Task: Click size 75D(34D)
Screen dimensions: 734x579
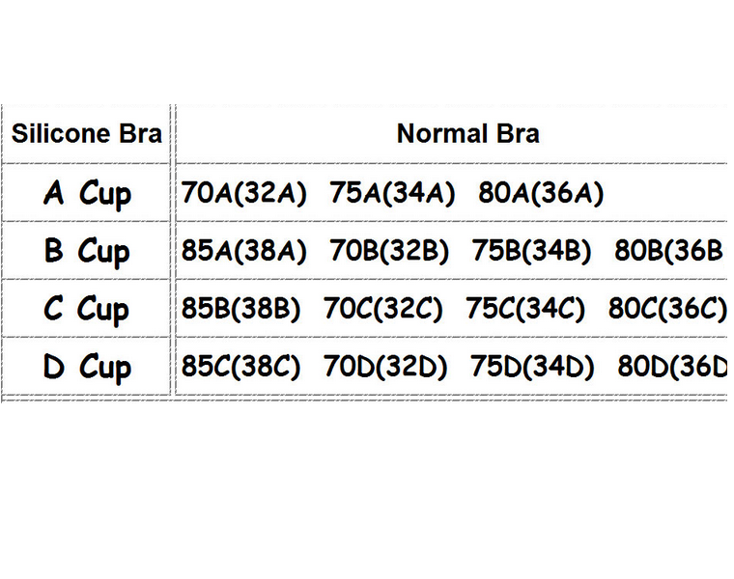Action: [x=532, y=366]
